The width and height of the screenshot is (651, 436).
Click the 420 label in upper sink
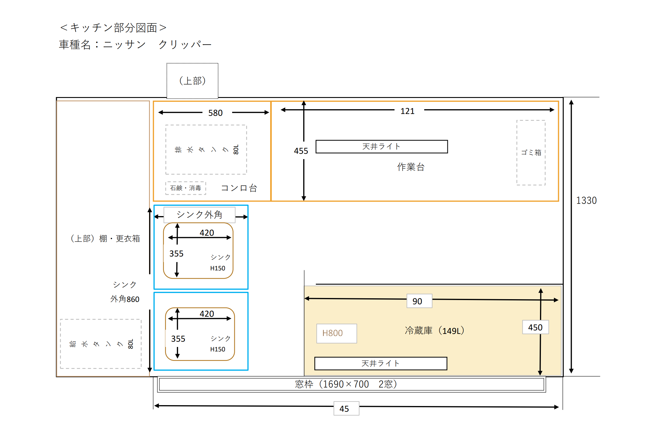pyautogui.click(x=207, y=233)
